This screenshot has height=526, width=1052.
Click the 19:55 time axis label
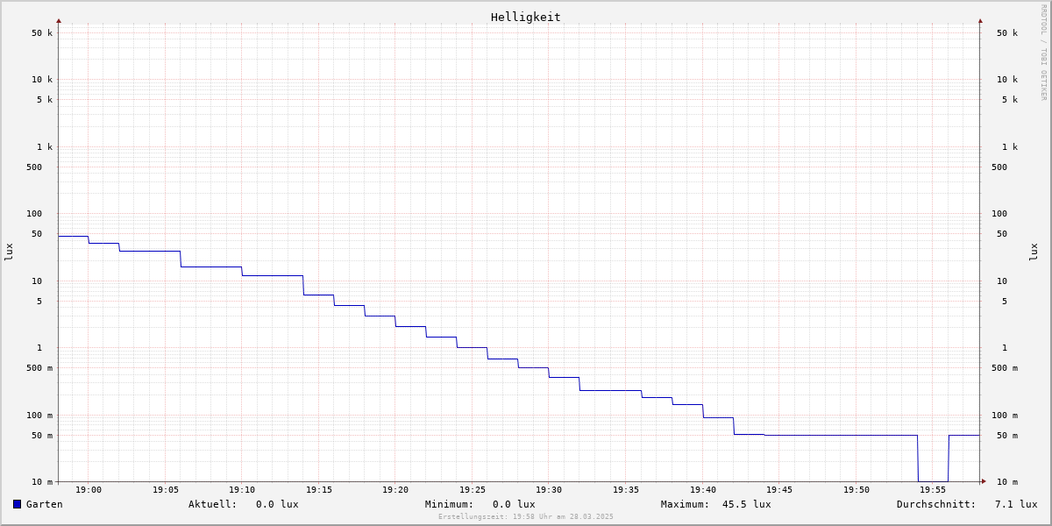point(933,490)
